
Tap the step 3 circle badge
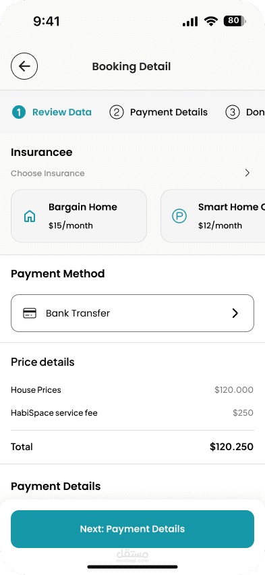click(x=233, y=112)
